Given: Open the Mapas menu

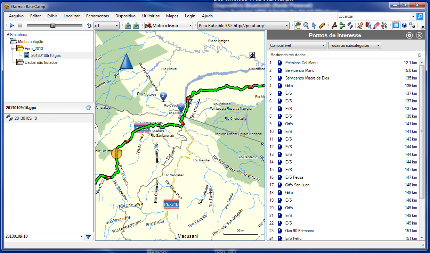Looking at the screenshot, I should pyautogui.click(x=172, y=16).
